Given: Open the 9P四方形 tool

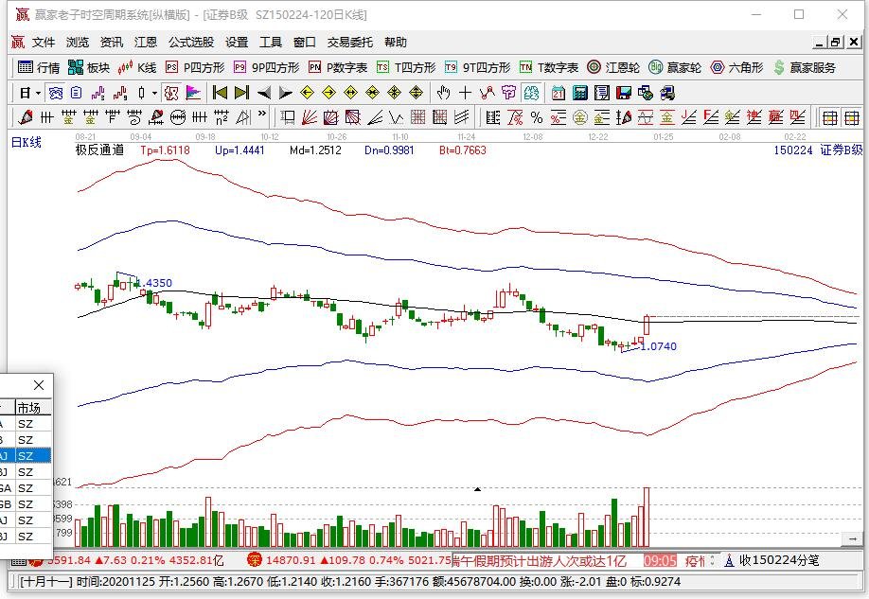Looking at the screenshot, I should coord(267,67).
